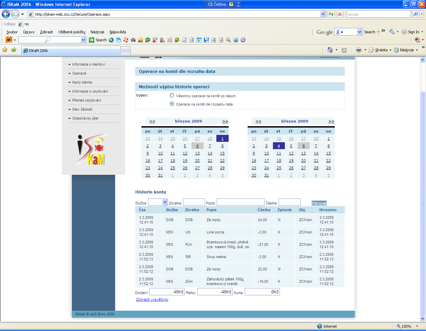Go to next month on left calendar

[x=225, y=121]
